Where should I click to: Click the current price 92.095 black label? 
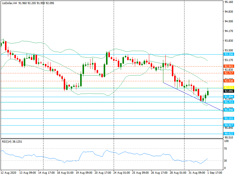click(229, 91)
